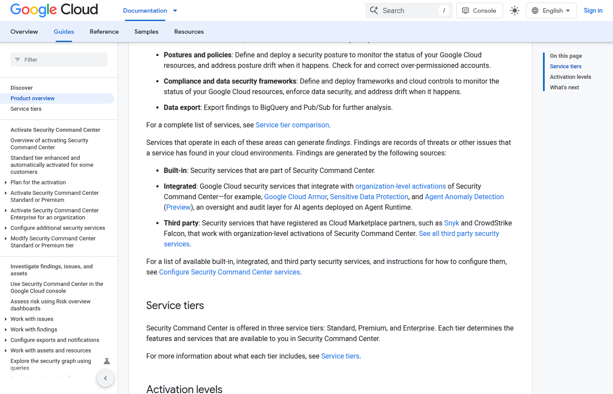Jump to What's next in On this page
Image resolution: width=613 pixels, height=394 pixels.
tap(564, 88)
